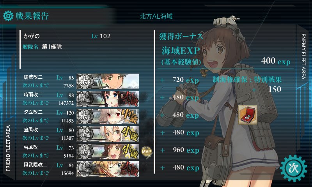Viewport: 312px width, 187px height.
Task: Click admiral name かがの
Action: point(32,36)
